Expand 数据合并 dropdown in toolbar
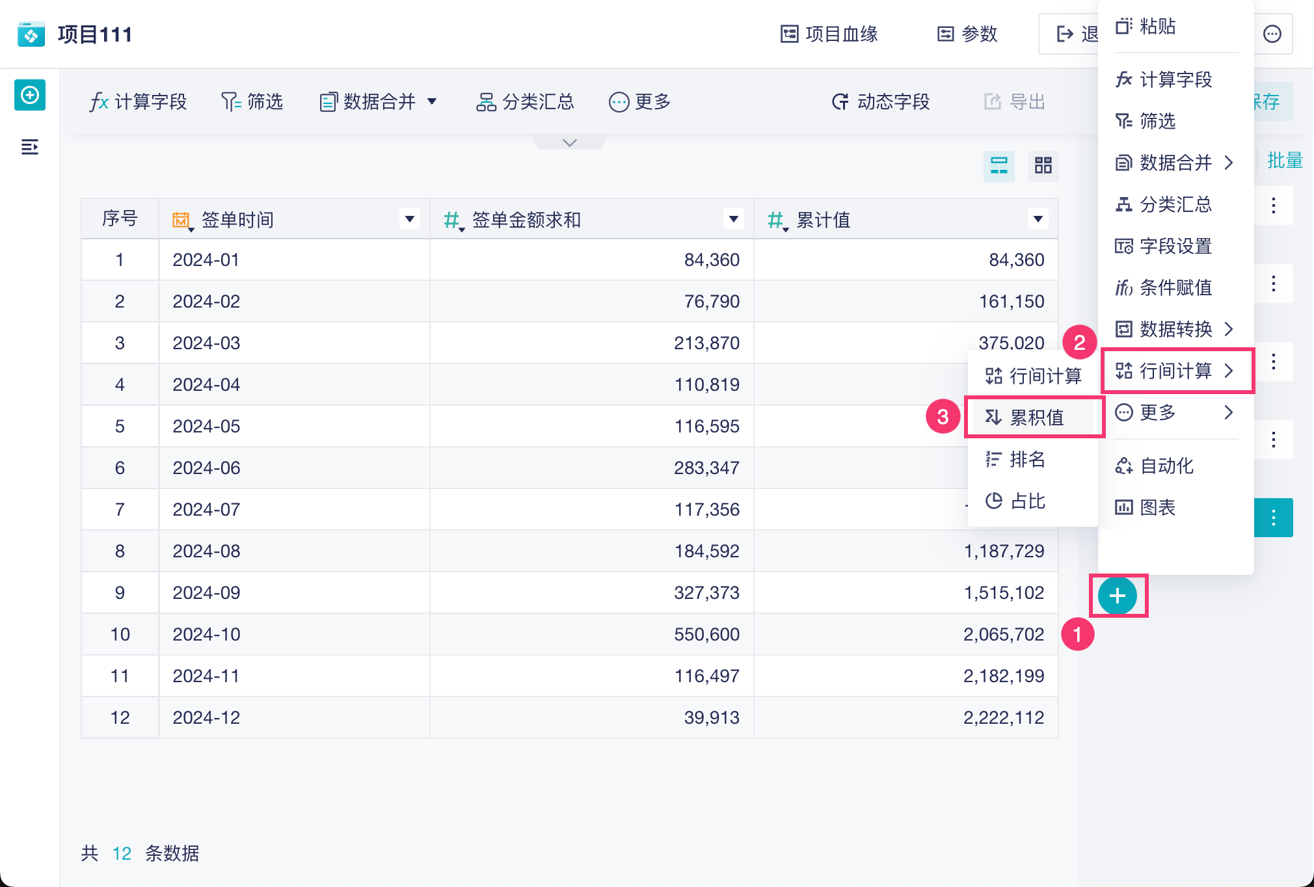Image resolution: width=1314 pixels, height=887 pixels. (432, 101)
